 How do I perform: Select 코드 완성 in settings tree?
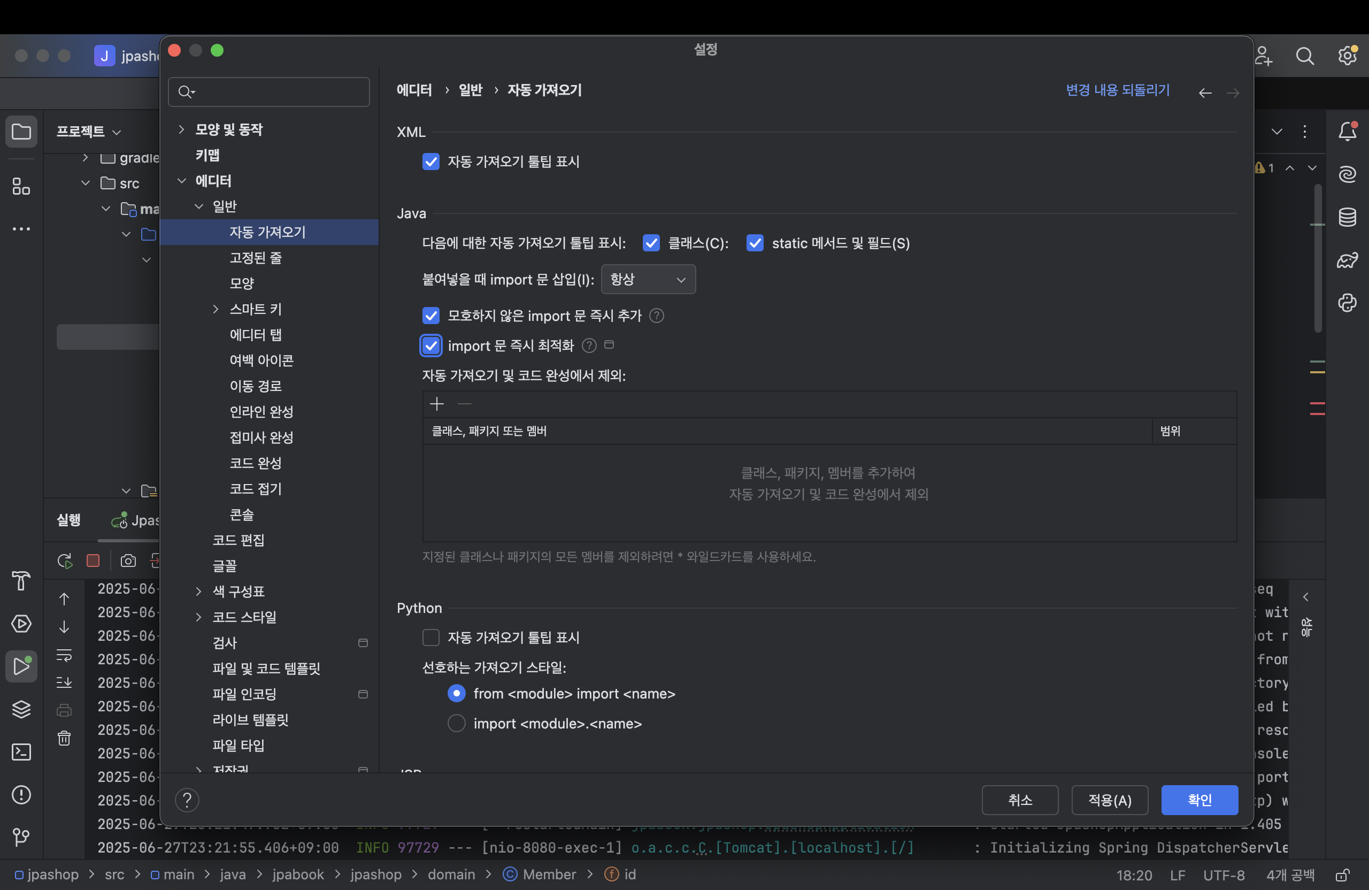click(x=256, y=463)
